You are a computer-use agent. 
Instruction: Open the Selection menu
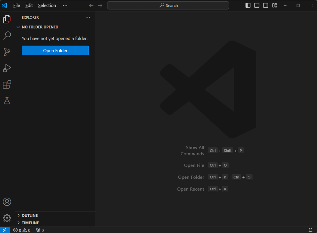coord(47,6)
